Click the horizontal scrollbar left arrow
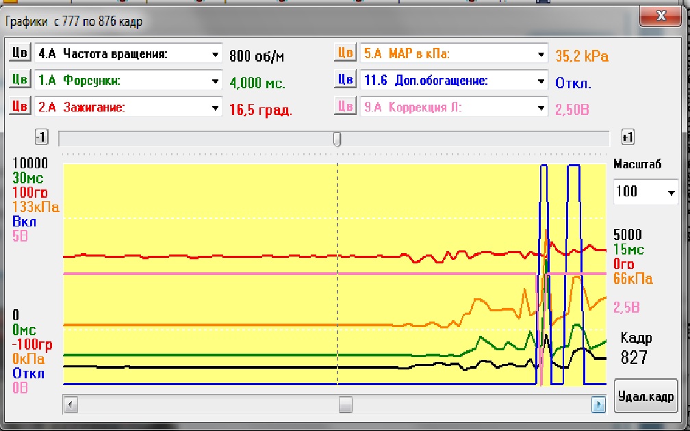690x431 pixels. pyautogui.click(x=69, y=405)
